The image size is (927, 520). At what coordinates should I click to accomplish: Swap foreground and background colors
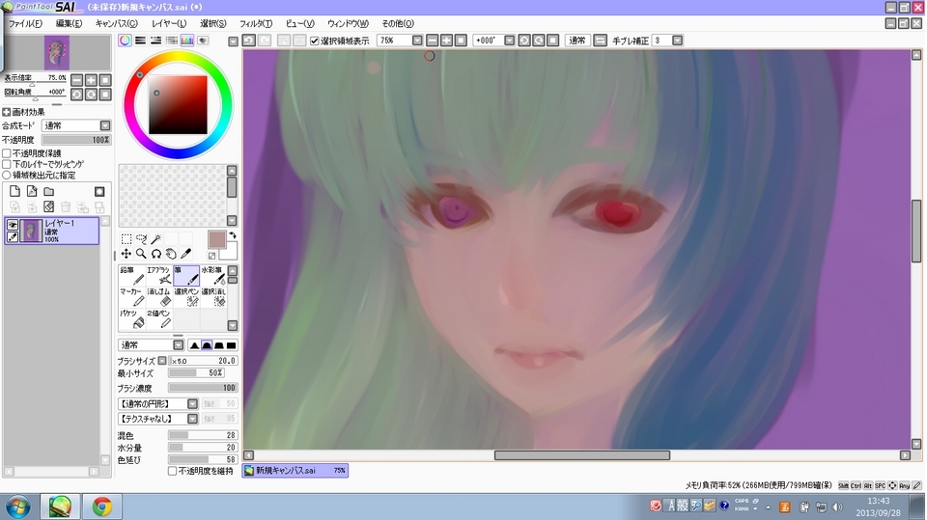click(x=233, y=235)
